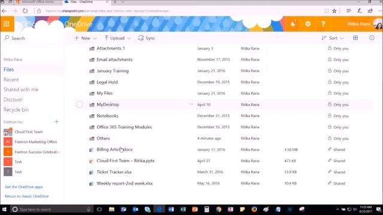Open the Sort dropdown
383x215 pixels.
pyautogui.click(x=333, y=38)
